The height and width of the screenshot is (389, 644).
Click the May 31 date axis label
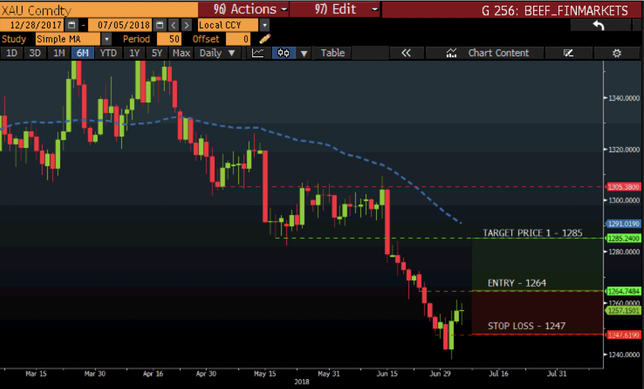pyautogui.click(x=328, y=374)
